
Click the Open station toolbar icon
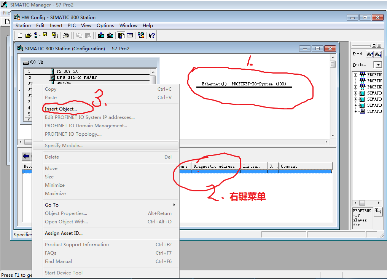[x=29, y=35]
